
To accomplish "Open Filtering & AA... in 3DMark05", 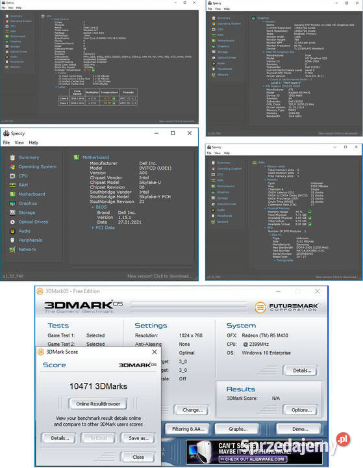I will (188, 429).
